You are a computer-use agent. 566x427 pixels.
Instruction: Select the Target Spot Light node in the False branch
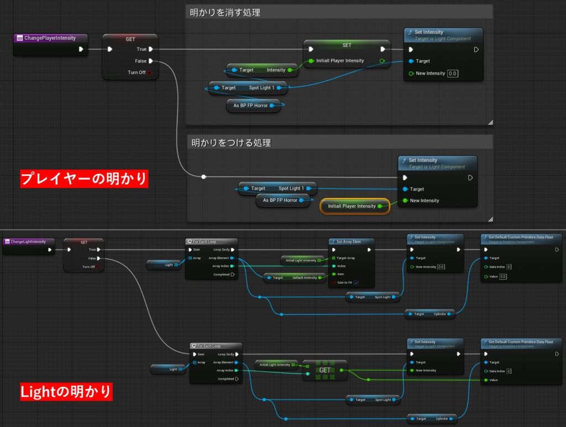click(x=373, y=399)
